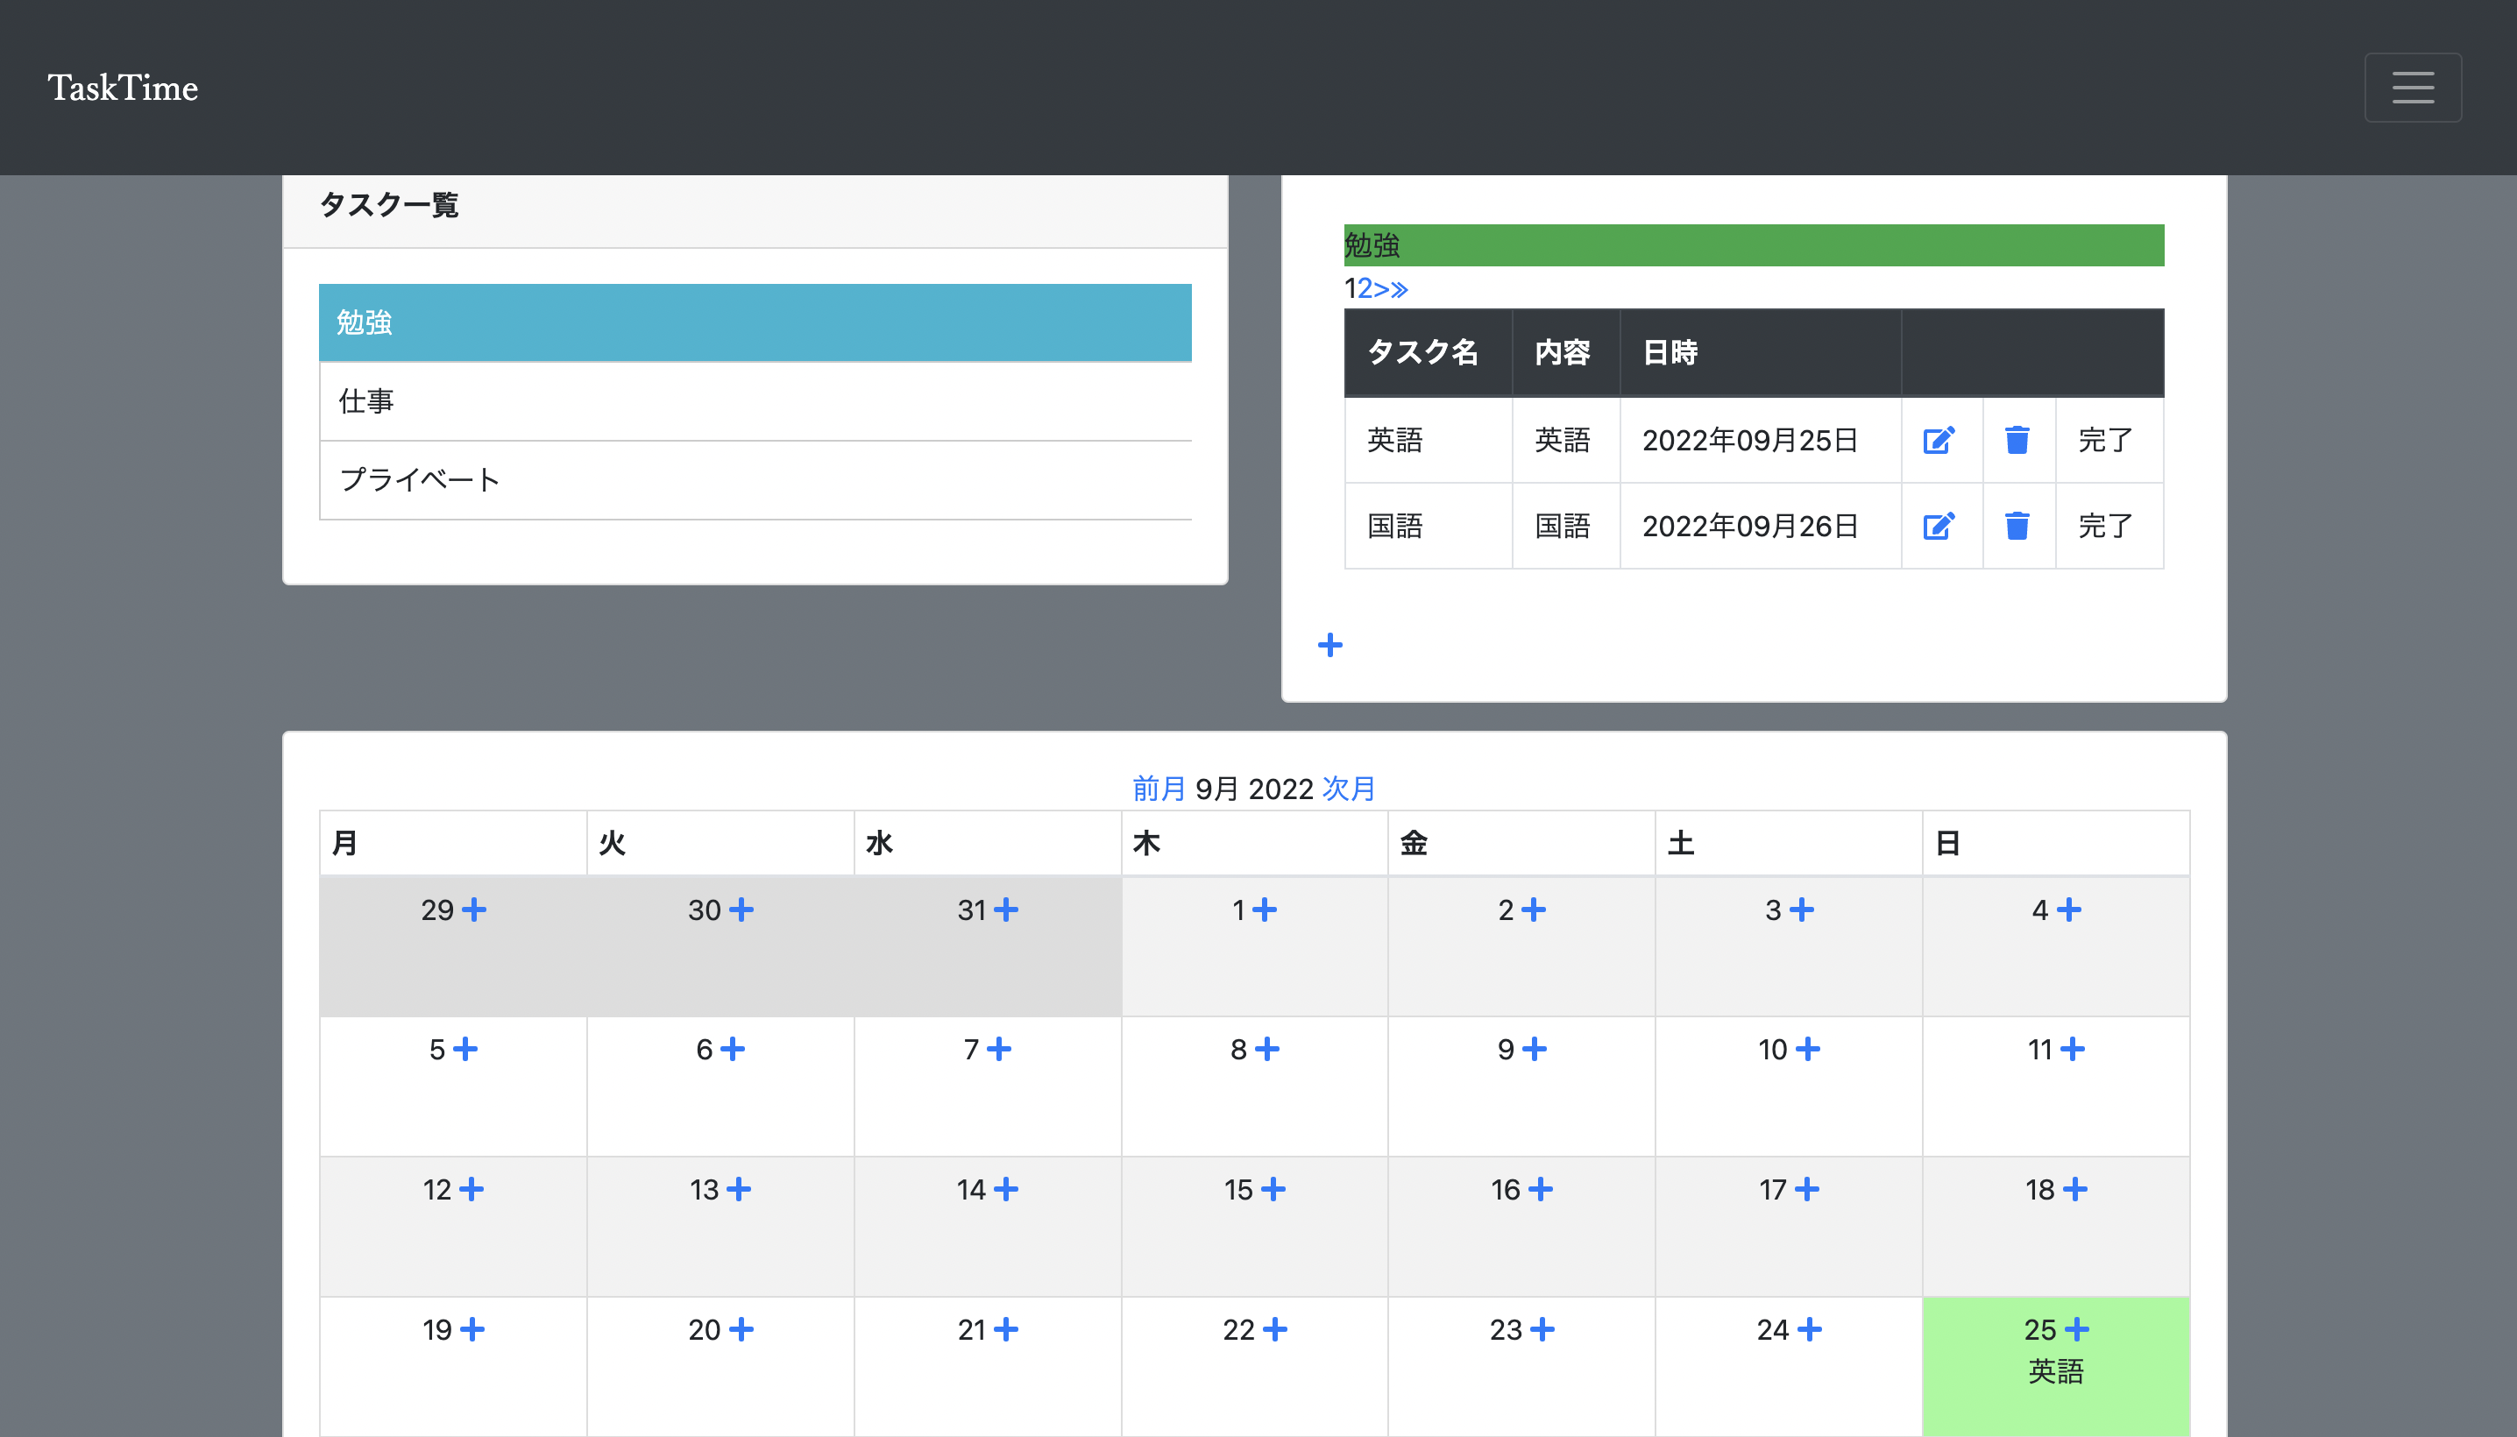
Task: Add task on calendar day 19
Action: click(472, 1328)
